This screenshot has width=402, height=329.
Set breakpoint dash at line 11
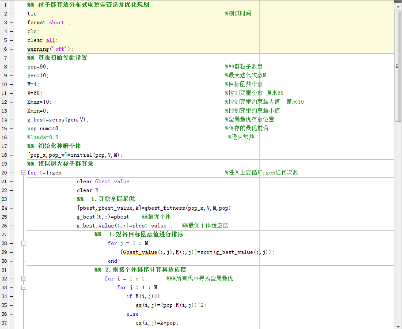click(x=12, y=93)
